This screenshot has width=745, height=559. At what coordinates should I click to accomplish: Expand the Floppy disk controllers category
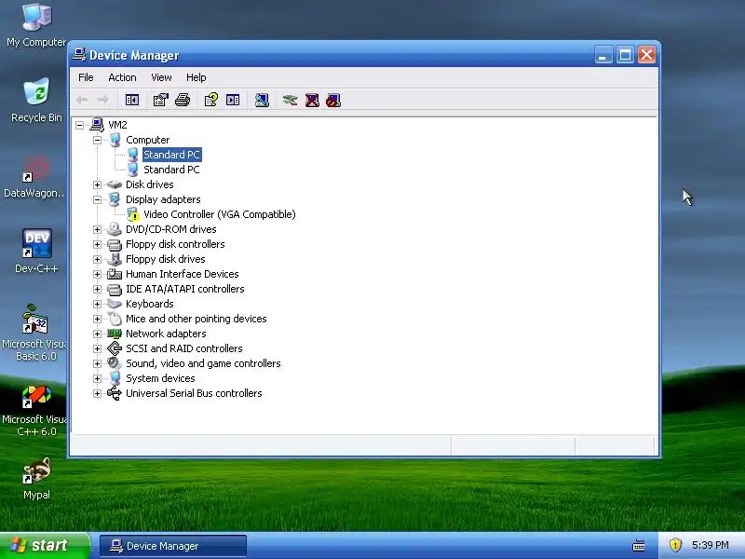click(x=98, y=244)
